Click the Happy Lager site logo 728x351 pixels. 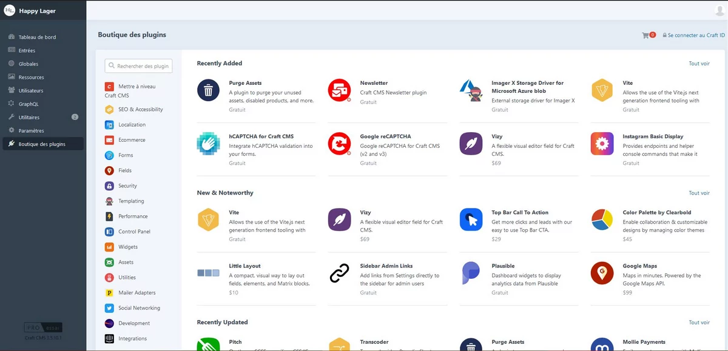point(10,11)
